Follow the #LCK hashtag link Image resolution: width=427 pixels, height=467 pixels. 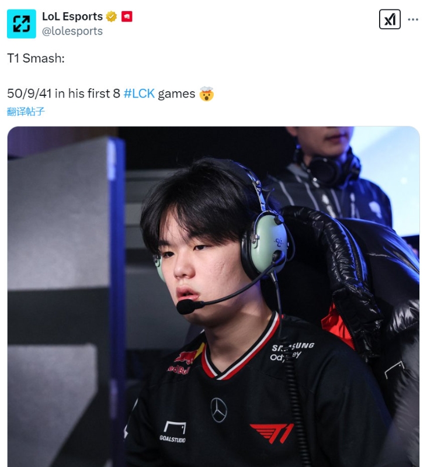click(139, 94)
